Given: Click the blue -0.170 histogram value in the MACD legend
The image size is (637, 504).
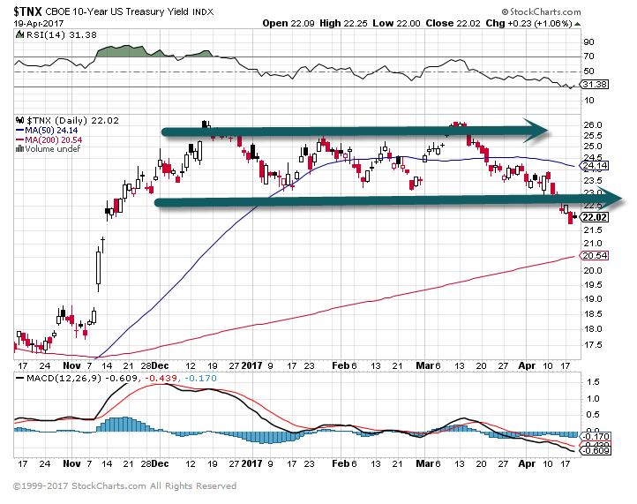Looking at the screenshot, I should (200, 378).
